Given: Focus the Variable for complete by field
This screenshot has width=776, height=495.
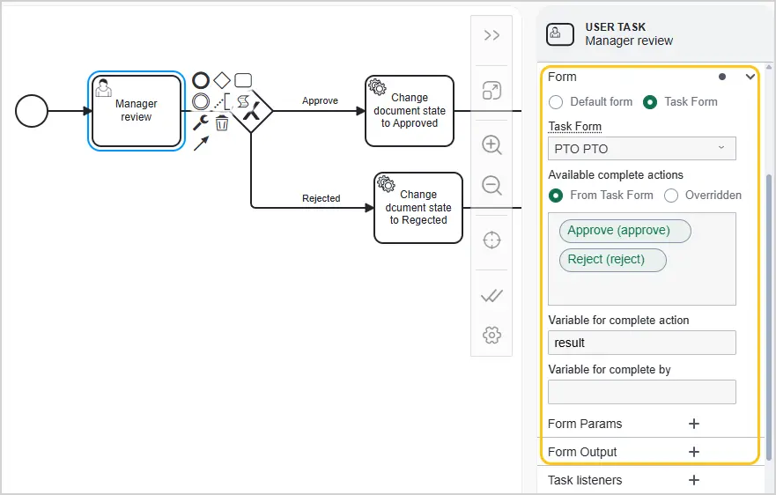Looking at the screenshot, I should pyautogui.click(x=642, y=392).
